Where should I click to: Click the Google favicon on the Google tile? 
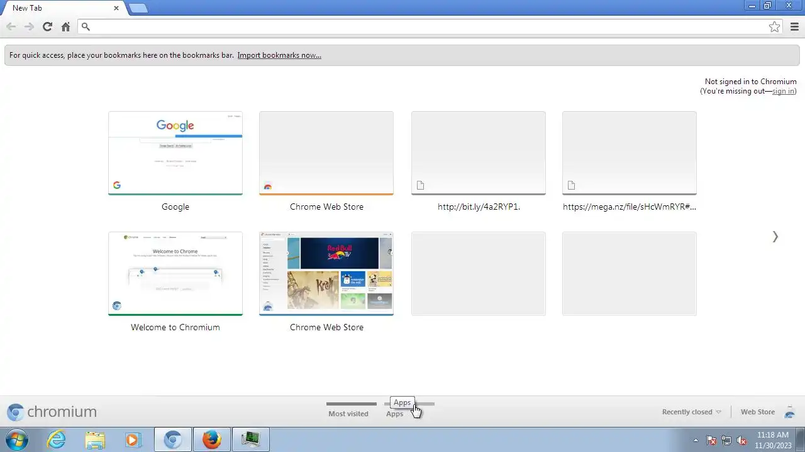pyautogui.click(x=117, y=185)
